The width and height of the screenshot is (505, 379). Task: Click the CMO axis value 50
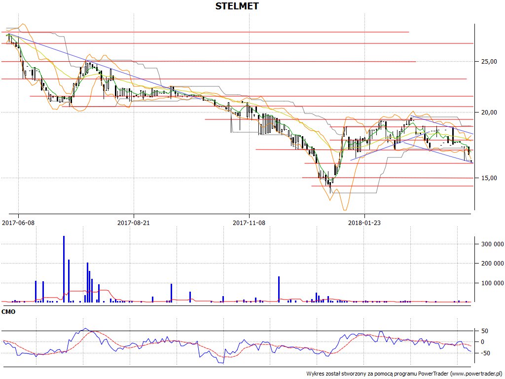tap(484, 331)
